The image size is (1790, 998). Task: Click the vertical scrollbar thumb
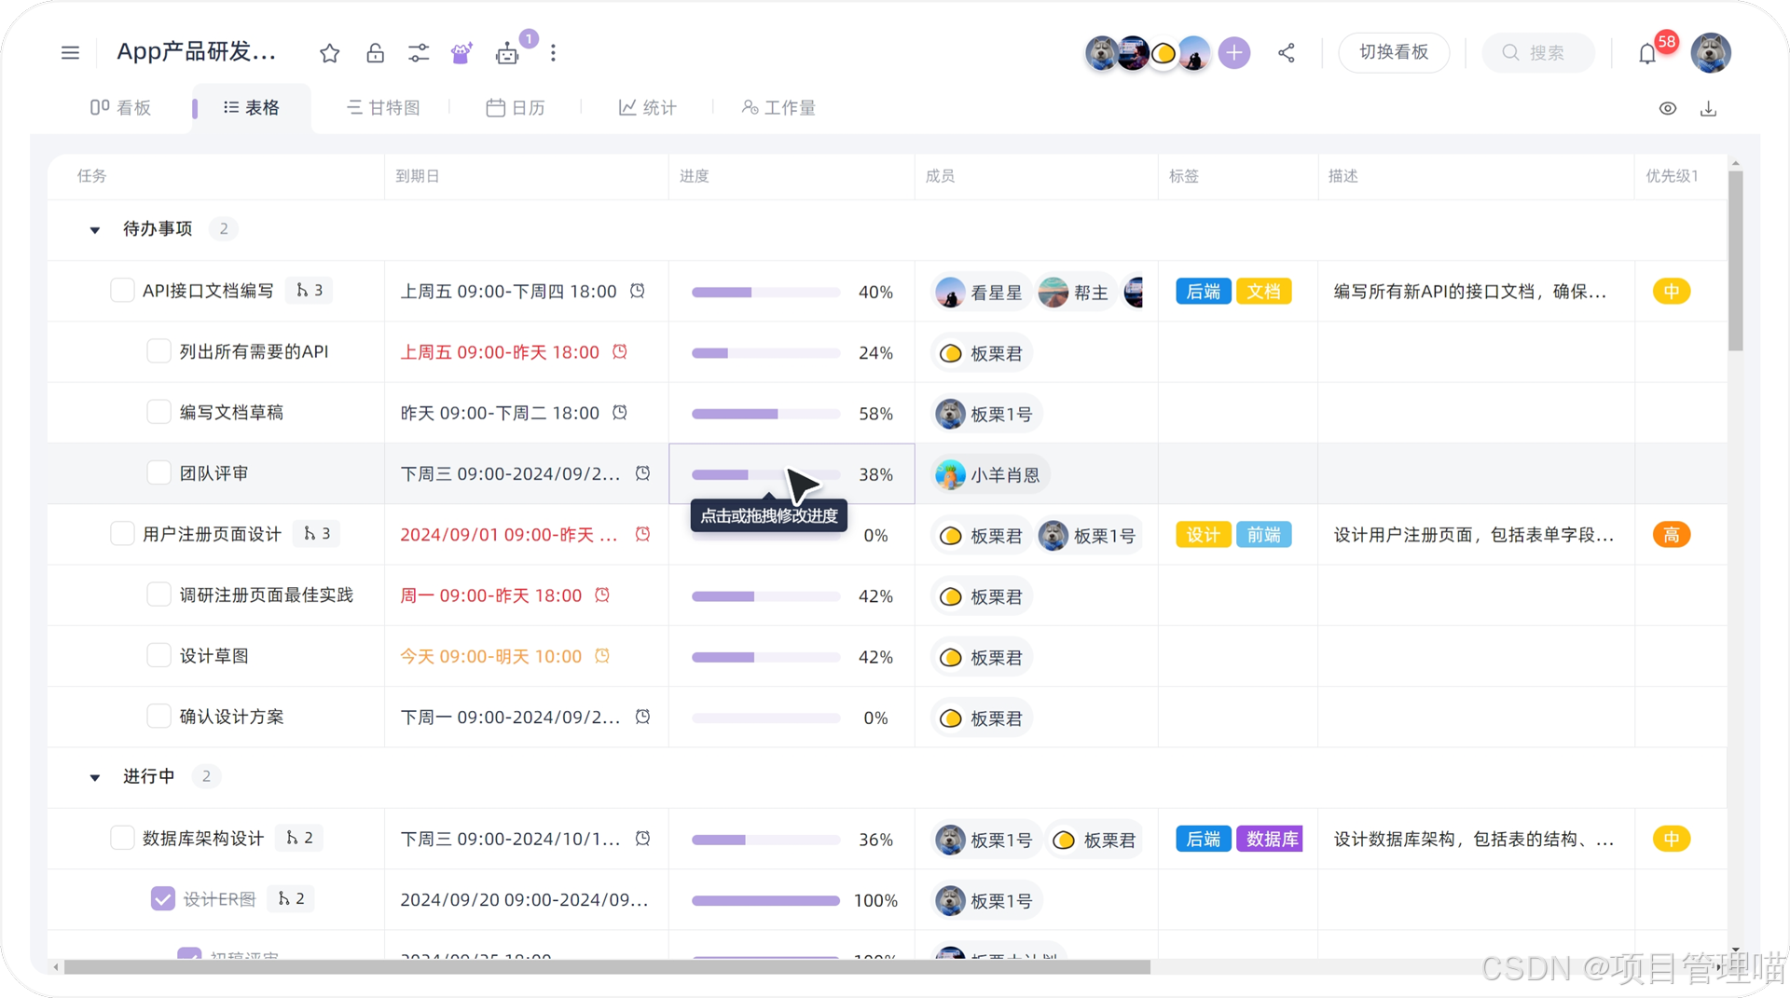click(x=1735, y=260)
